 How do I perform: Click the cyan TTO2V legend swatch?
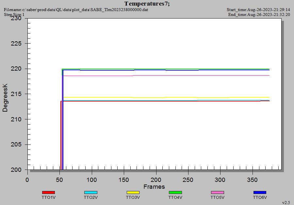[91, 192]
